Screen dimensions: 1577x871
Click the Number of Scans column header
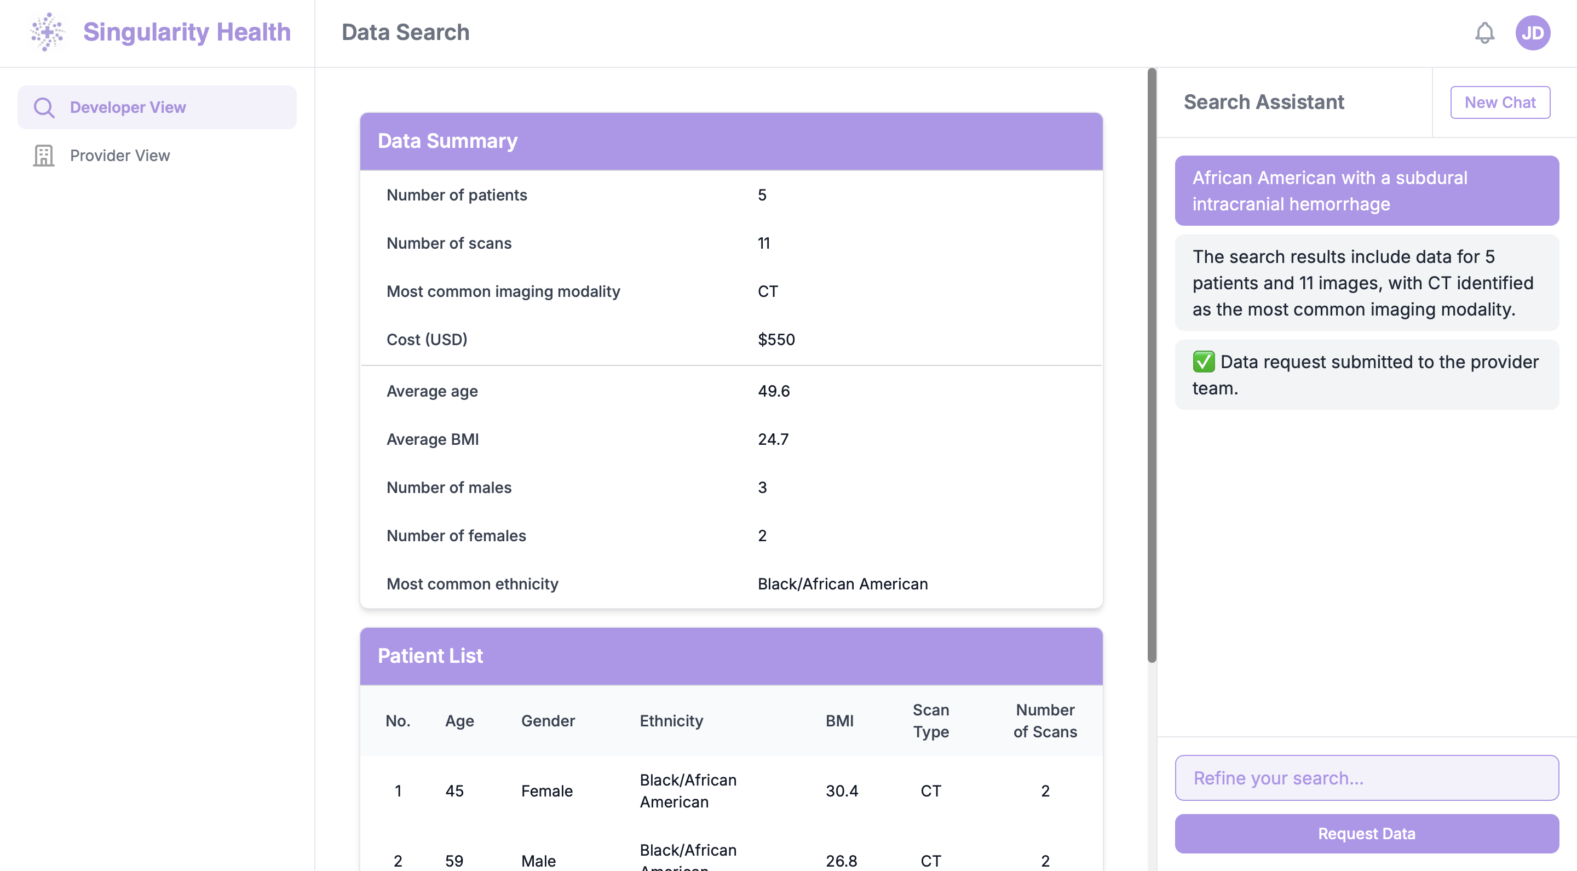click(1045, 721)
